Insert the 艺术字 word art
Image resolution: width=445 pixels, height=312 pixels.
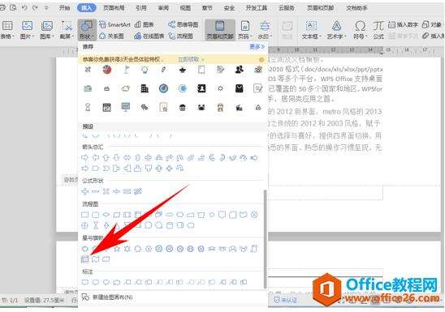click(x=336, y=30)
